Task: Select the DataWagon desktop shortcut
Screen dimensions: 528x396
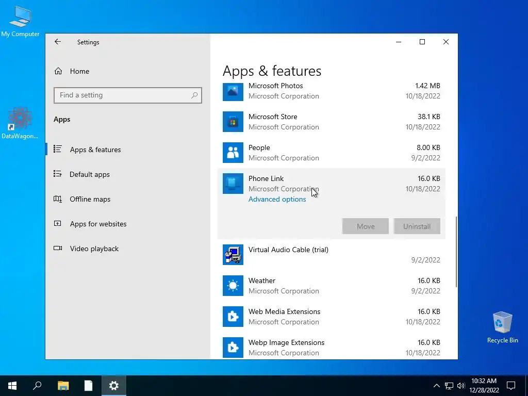Action: click(x=20, y=123)
